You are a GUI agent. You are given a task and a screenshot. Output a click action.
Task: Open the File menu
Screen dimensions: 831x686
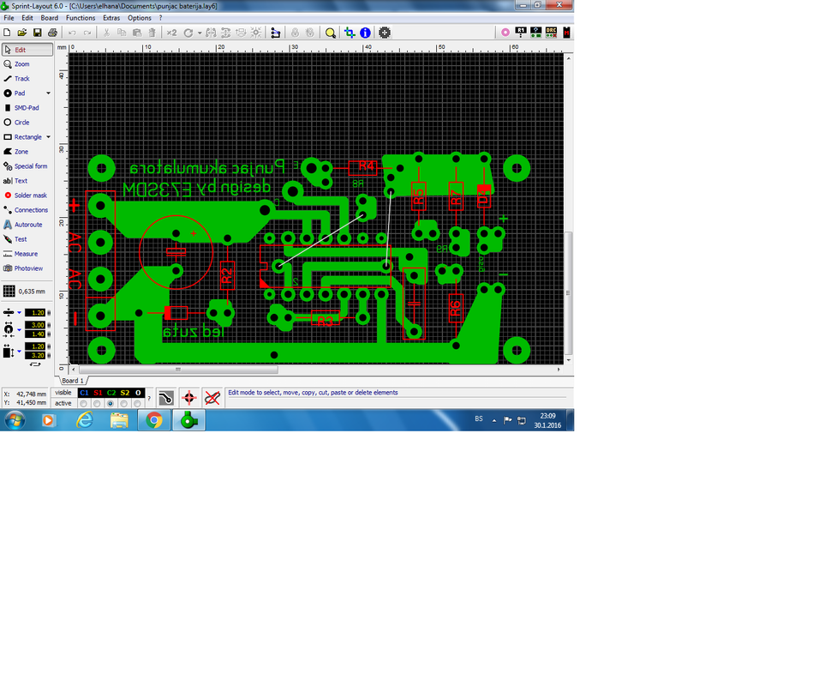coord(9,18)
